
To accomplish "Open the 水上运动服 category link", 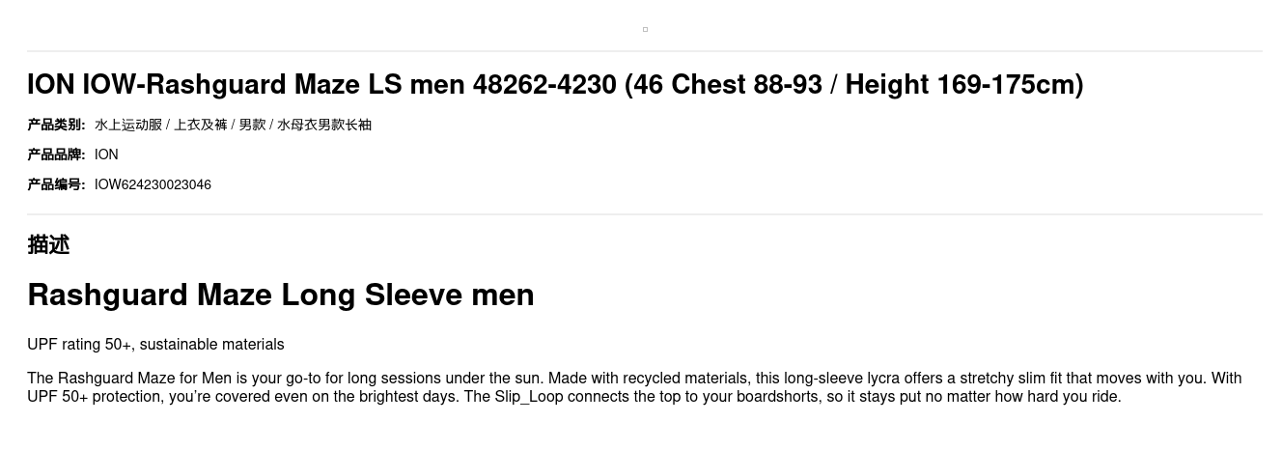I will coord(127,125).
